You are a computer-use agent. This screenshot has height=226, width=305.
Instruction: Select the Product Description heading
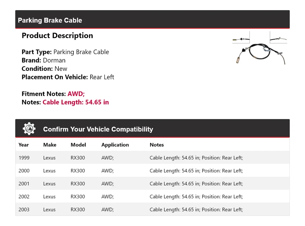[x=57, y=36]
